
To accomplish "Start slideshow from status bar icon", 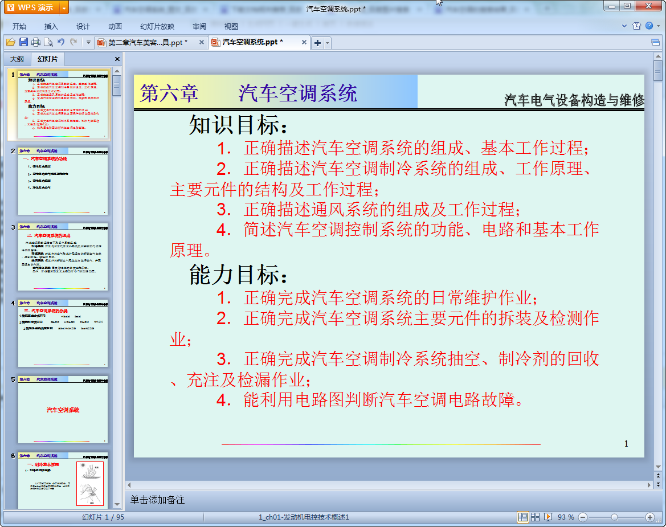I will tap(548, 517).
